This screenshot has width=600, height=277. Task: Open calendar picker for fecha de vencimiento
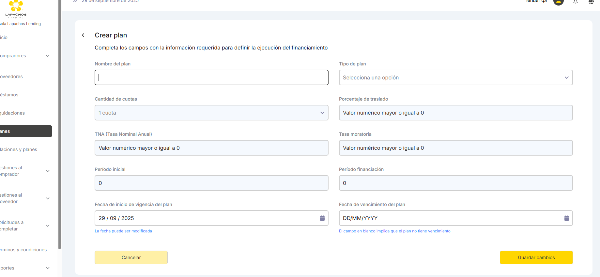click(566, 218)
